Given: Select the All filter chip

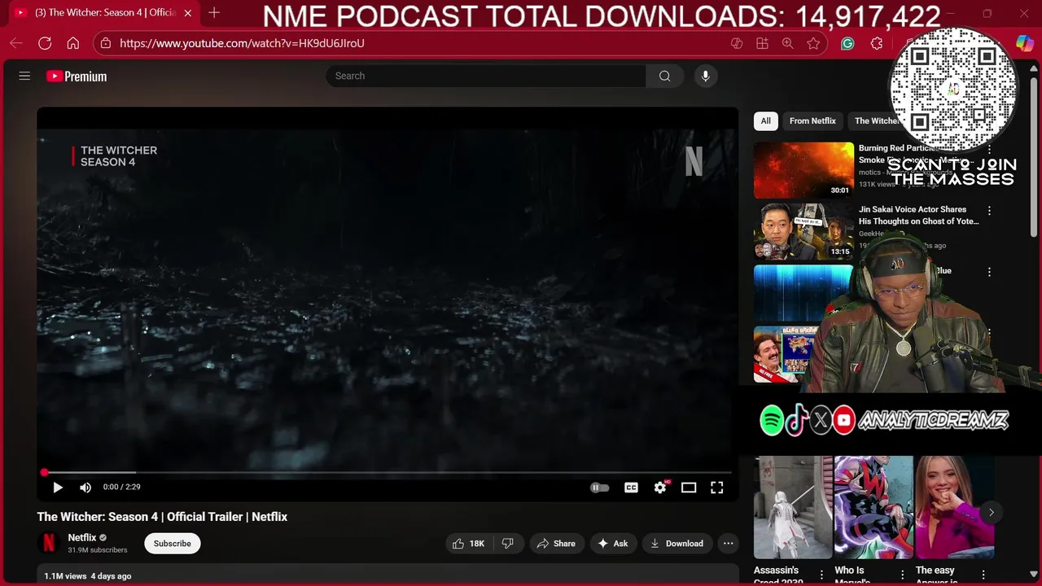Looking at the screenshot, I should coord(765,120).
